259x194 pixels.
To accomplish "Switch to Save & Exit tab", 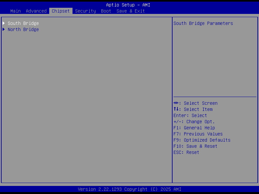I will point(131,11).
